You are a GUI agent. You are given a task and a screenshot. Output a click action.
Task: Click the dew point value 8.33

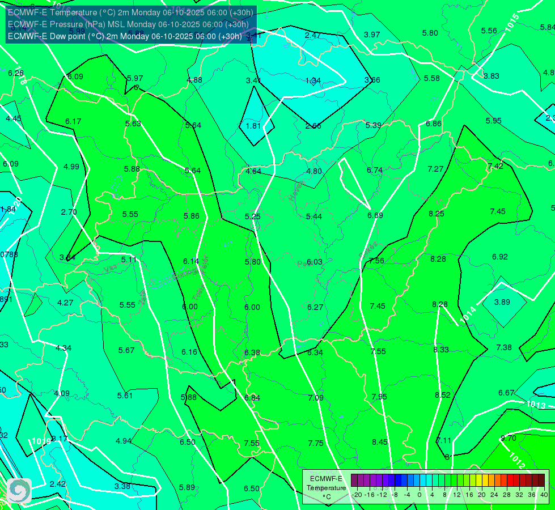click(x=441, y=350)
